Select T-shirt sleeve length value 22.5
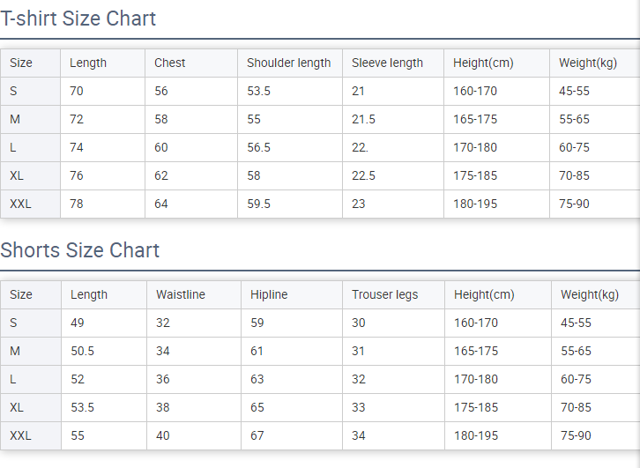 tap(363, 175)
